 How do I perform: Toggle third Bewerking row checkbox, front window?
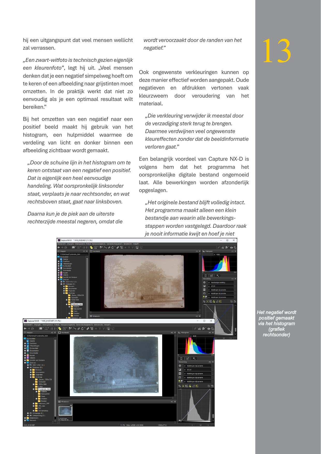click(212, 374)
